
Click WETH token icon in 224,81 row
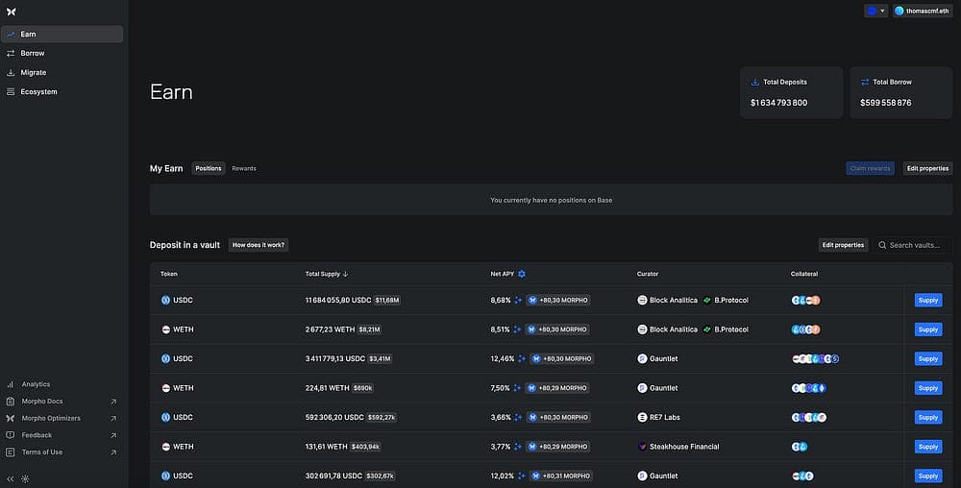pos(165,388)
